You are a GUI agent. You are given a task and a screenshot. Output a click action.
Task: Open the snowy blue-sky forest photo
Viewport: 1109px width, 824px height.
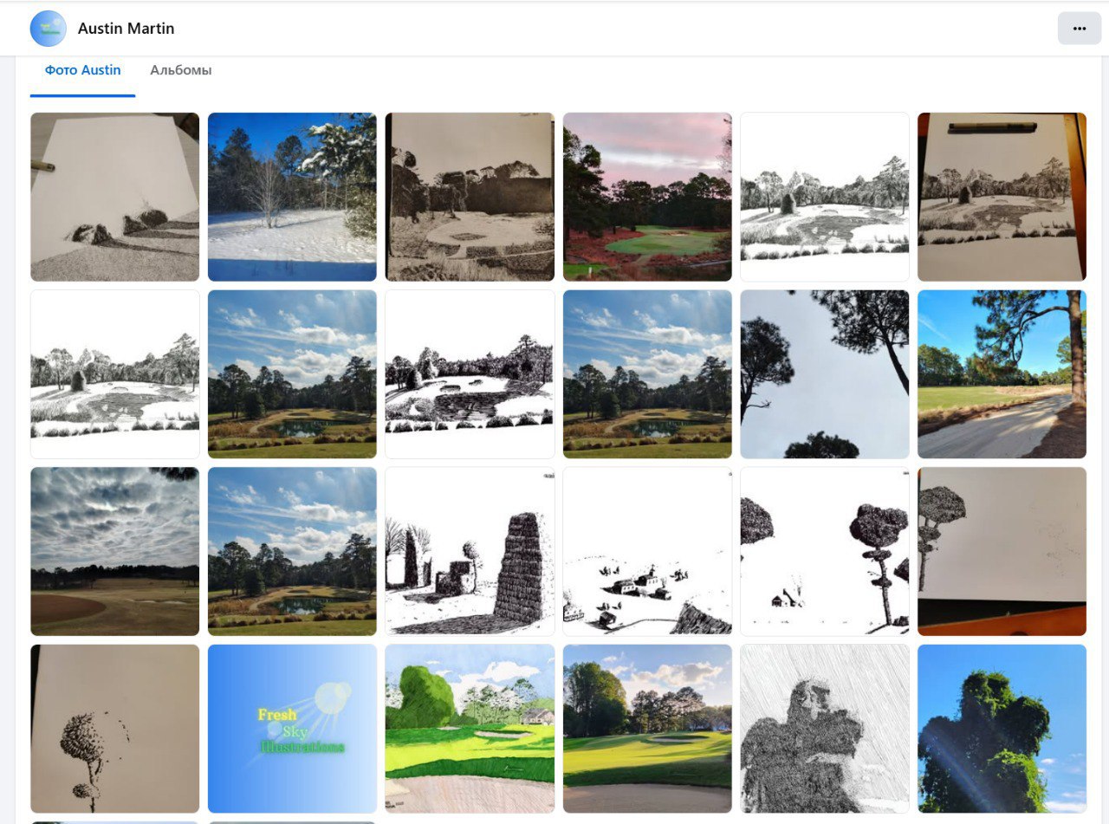click(x=292, y=197)
